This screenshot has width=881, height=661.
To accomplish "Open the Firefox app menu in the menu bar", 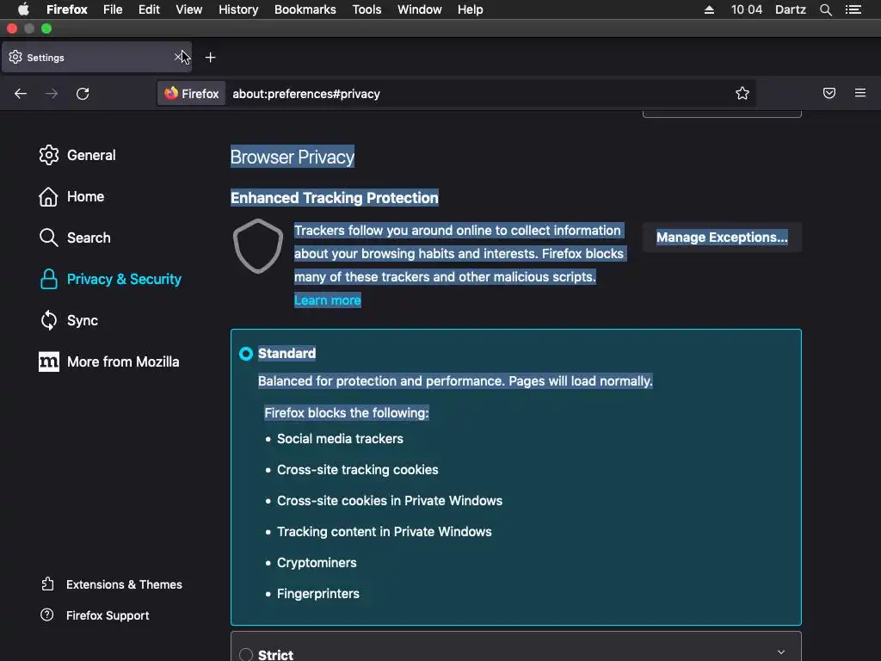I will coord(67,9).
